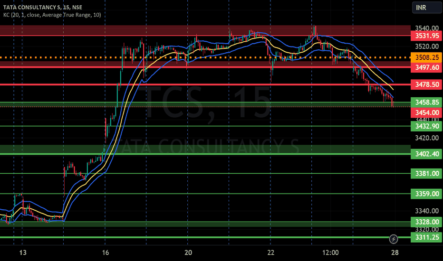This screenshot has width=443, height=261.
Task: Click the 3381.00 green price label
Action: (x=426, y=173)
